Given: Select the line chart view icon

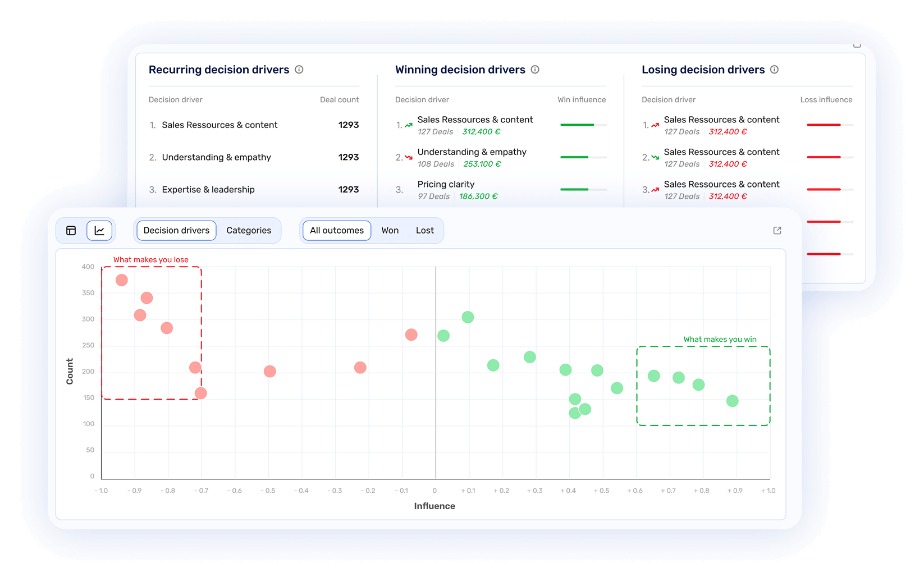Looking at the screenshot, I should click(x=99, y=230).
